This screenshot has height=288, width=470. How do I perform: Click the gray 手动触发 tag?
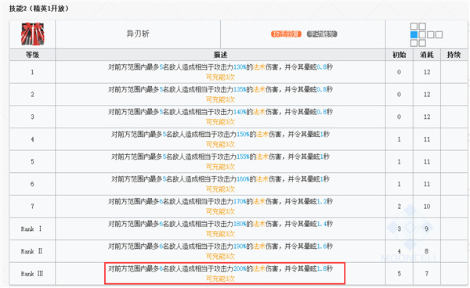[322, 34]
